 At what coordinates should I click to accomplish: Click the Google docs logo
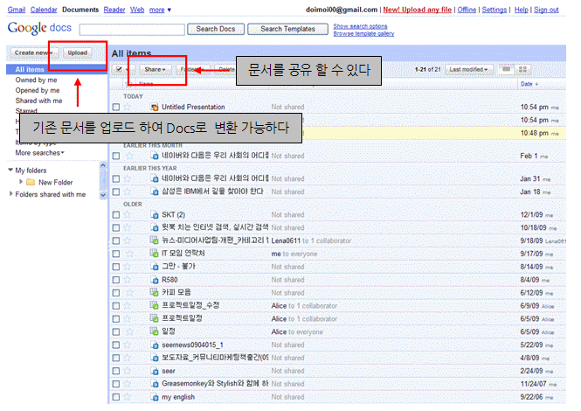click(39, 28)
